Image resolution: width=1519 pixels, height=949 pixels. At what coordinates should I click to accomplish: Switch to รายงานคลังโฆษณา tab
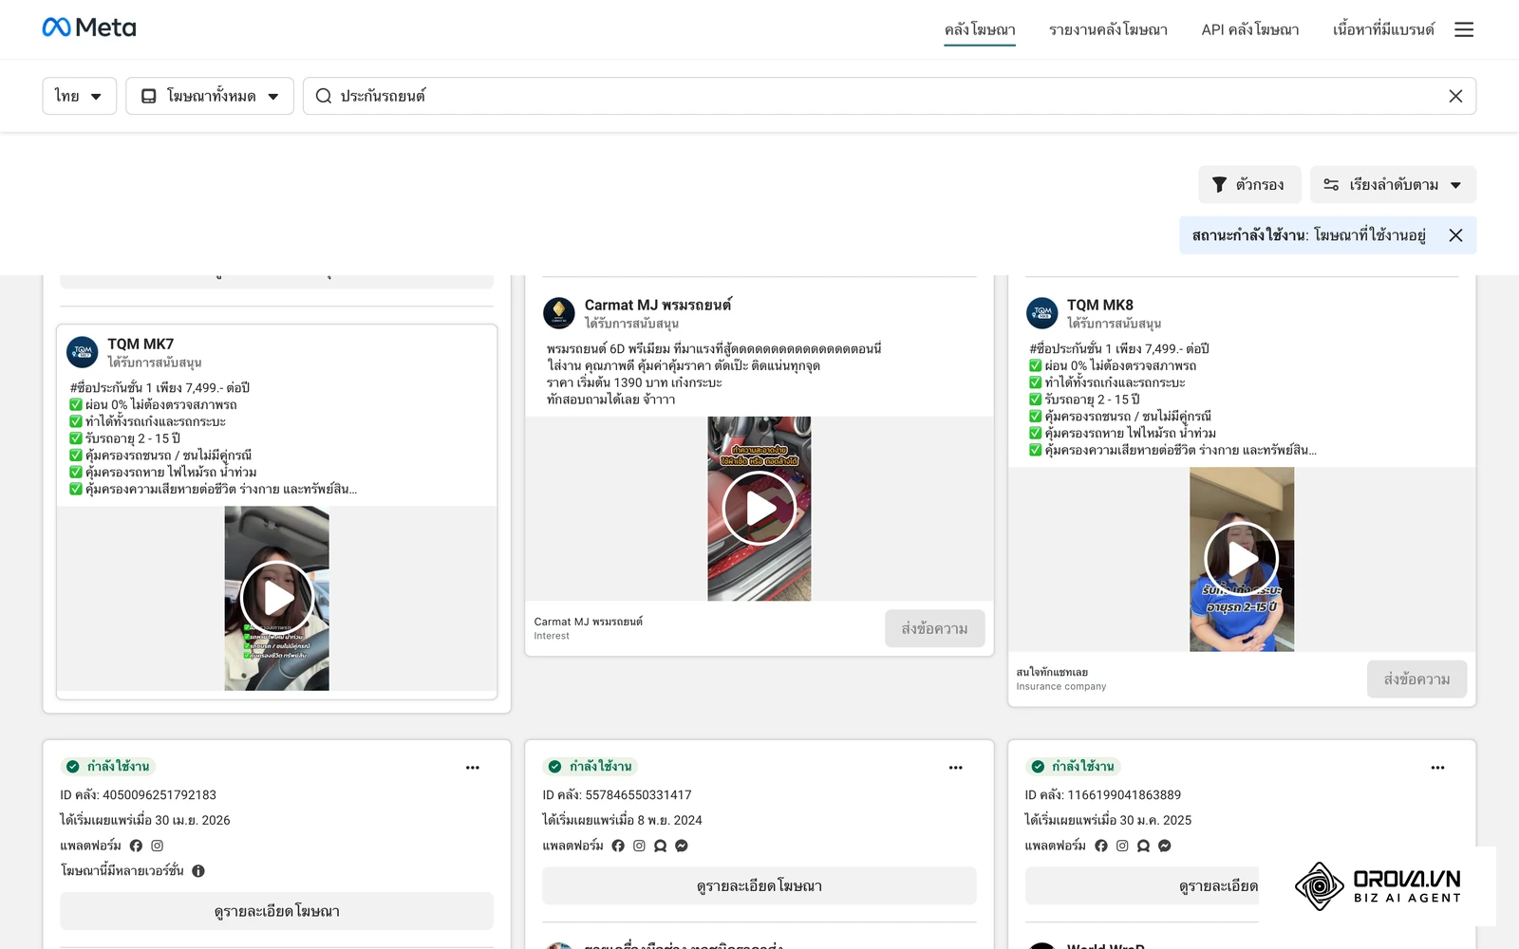click(1108, 29)
